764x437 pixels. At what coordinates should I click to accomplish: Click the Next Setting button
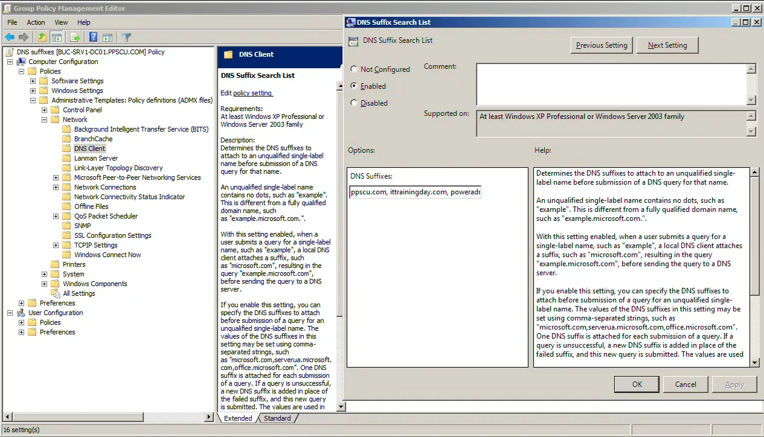(x=667, y=45)
